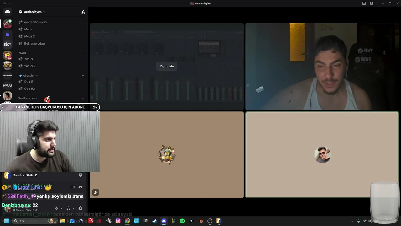Image resolution: width=401 pixels, height=226 pixels.
Task: Select participant tile with cartoon avatar
Action: [167, 155]
